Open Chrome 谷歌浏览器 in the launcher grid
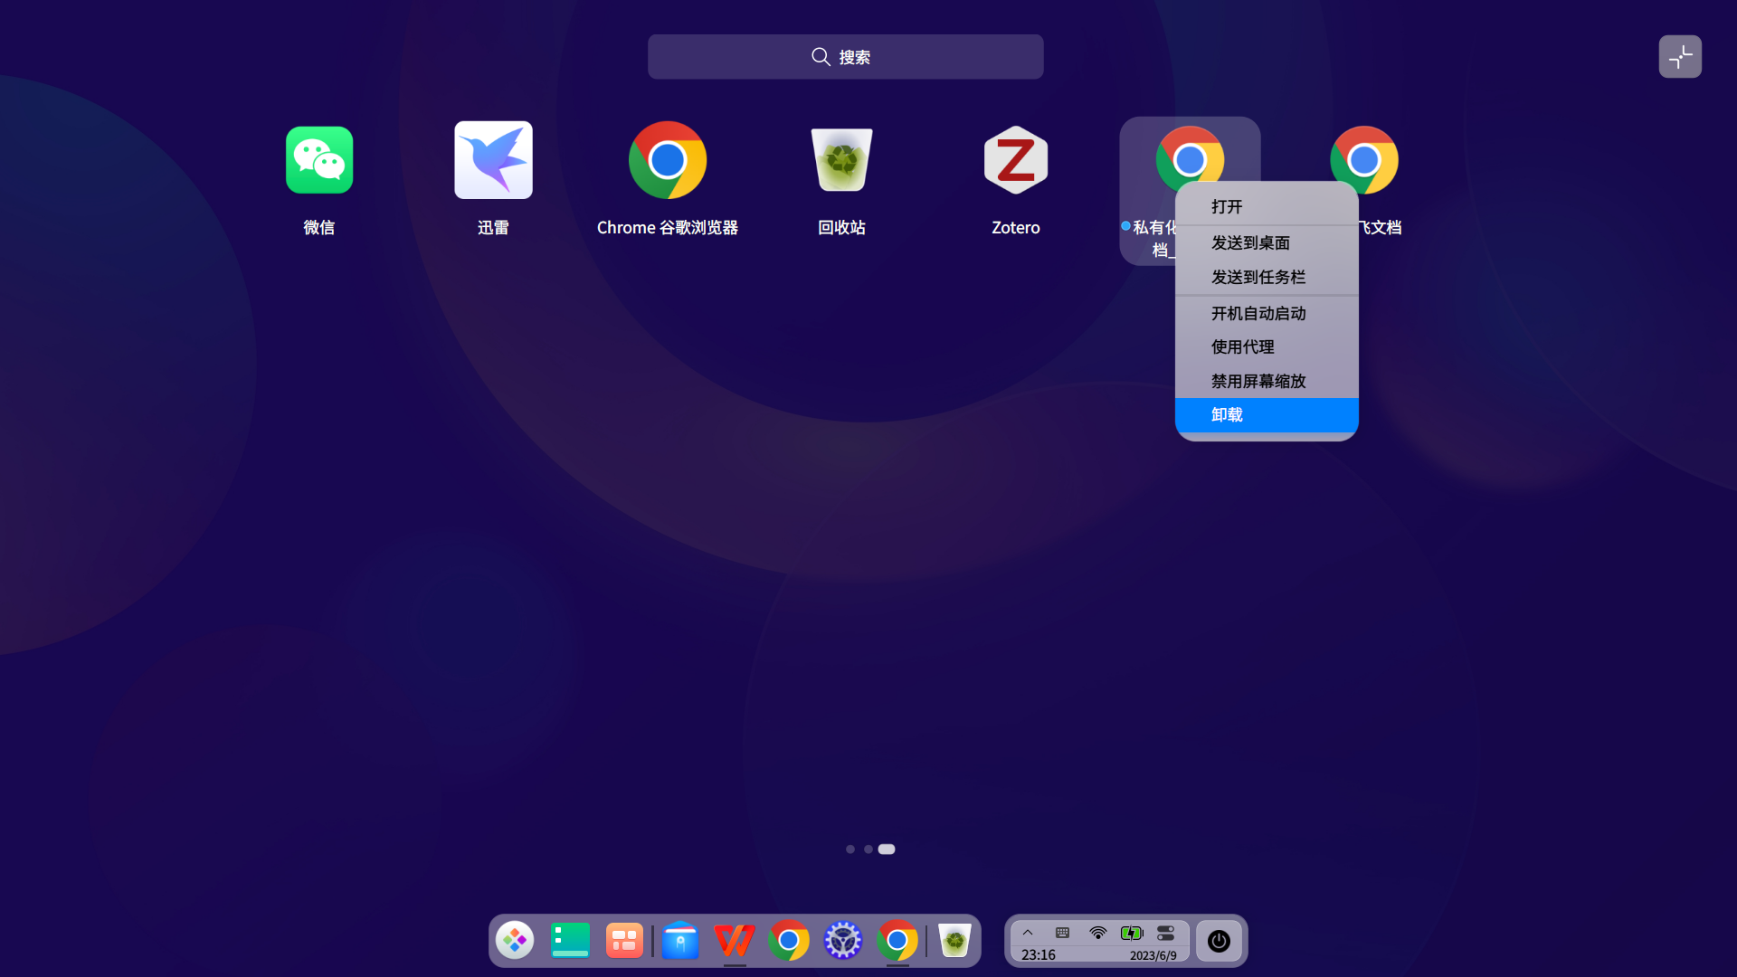Screen dimensions: 1737x977 tap(668, 160)
